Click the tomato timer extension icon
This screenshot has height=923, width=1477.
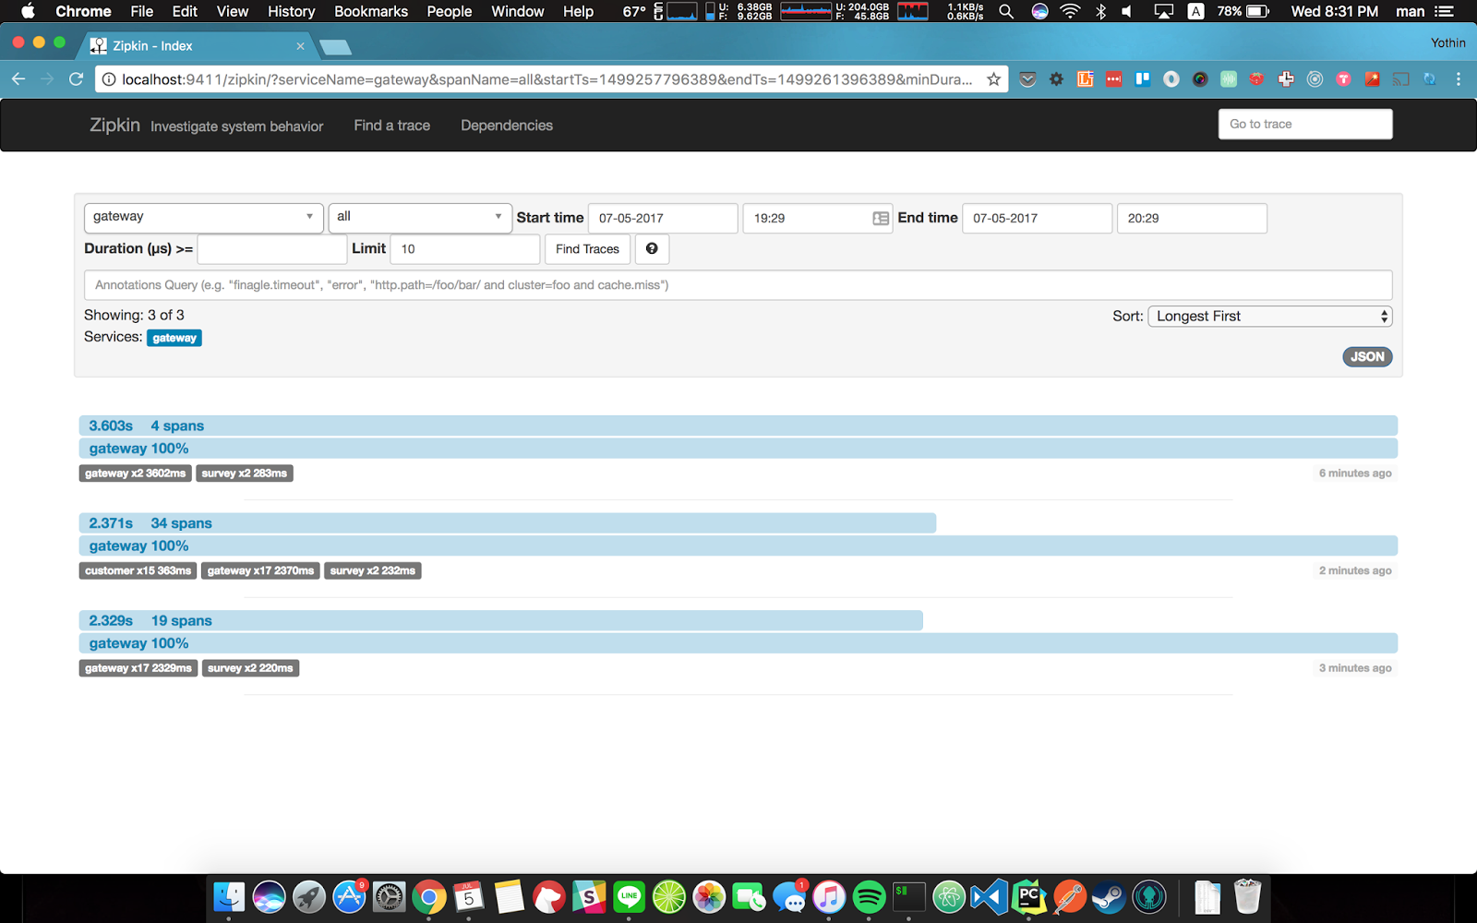1256,79
